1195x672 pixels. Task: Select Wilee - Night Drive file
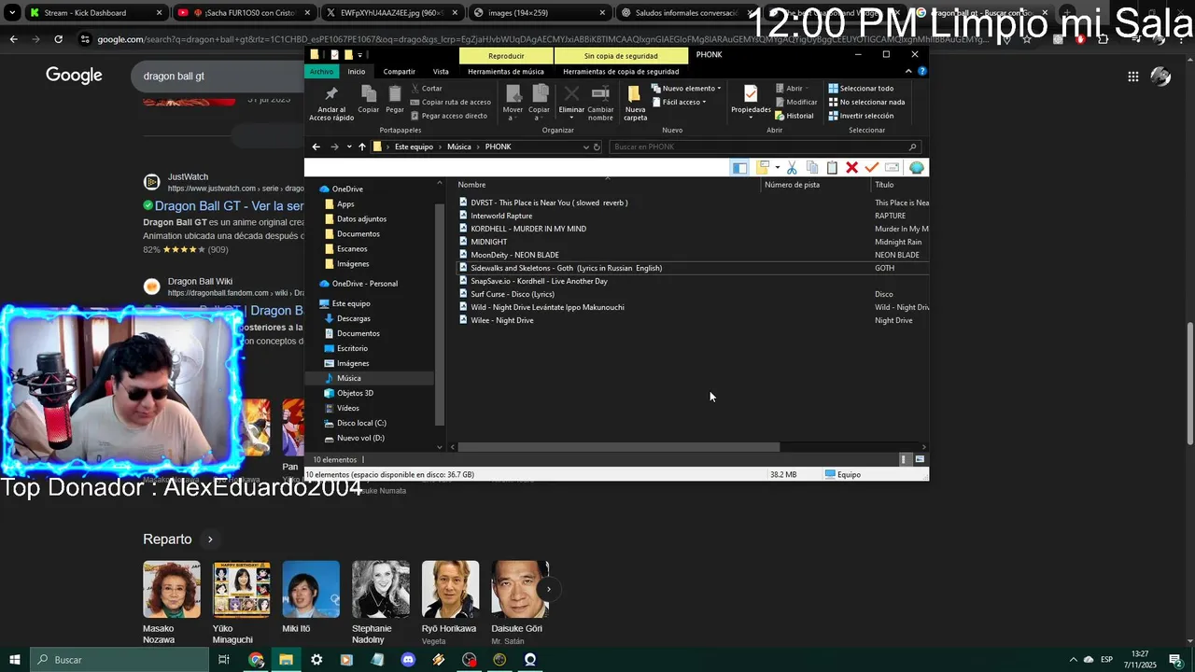pyautogui.click(x=502, y=320)
